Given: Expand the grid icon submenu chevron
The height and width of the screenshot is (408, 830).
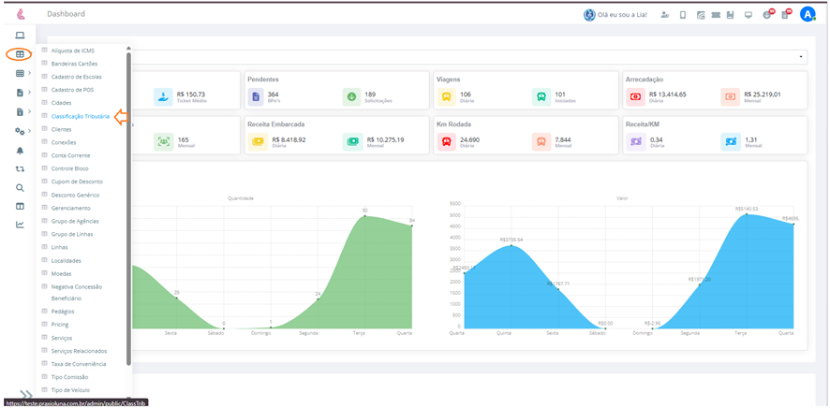Looking at the screenshot, I should click(x=30, y=74).
